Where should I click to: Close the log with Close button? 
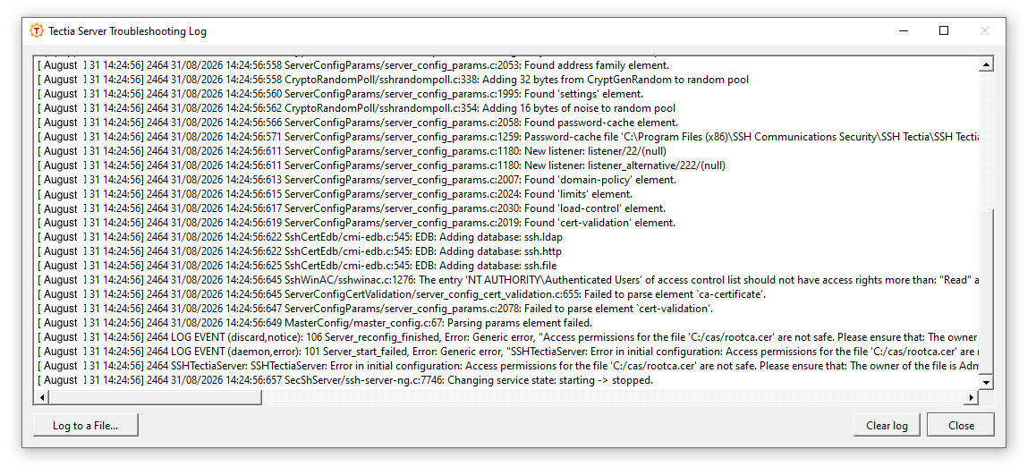pos(961,426)
